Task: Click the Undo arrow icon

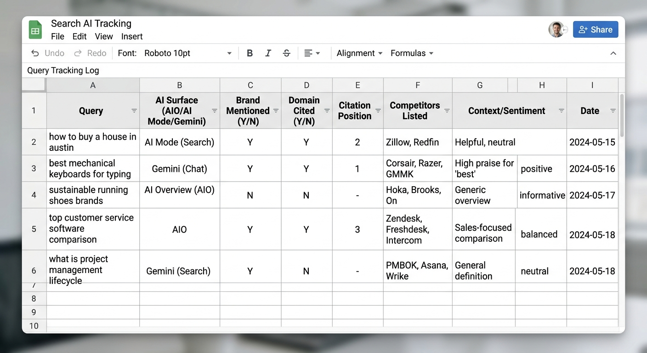Action: (35, 53)
